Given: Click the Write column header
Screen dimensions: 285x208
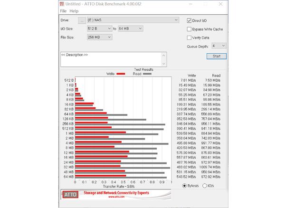Looking at the screenshot, I should 191,76.
